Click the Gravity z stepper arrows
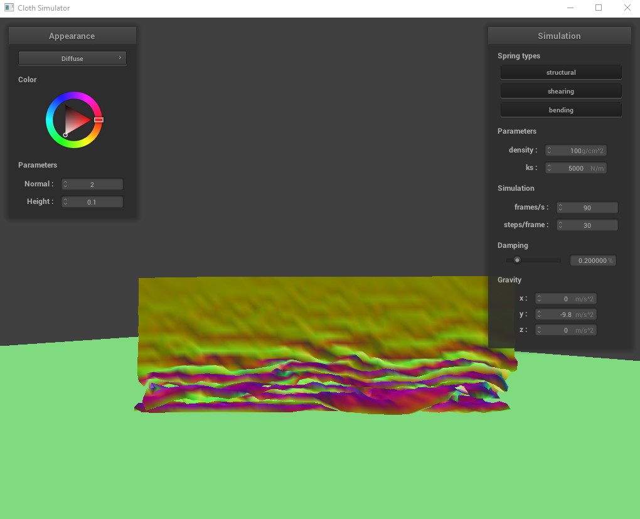This screenshot has width=640, height=519. (539, 330)
